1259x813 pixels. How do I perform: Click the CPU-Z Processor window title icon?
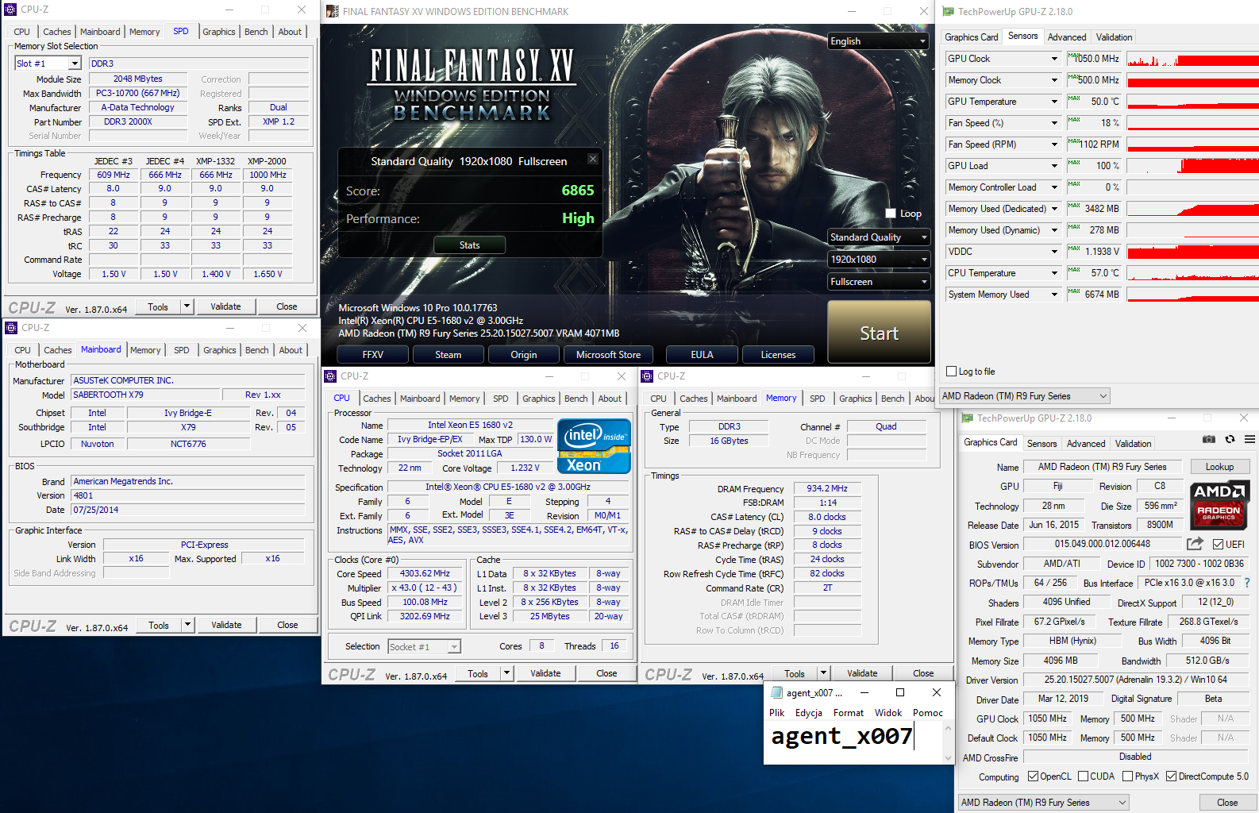click(x=330, y=376)
